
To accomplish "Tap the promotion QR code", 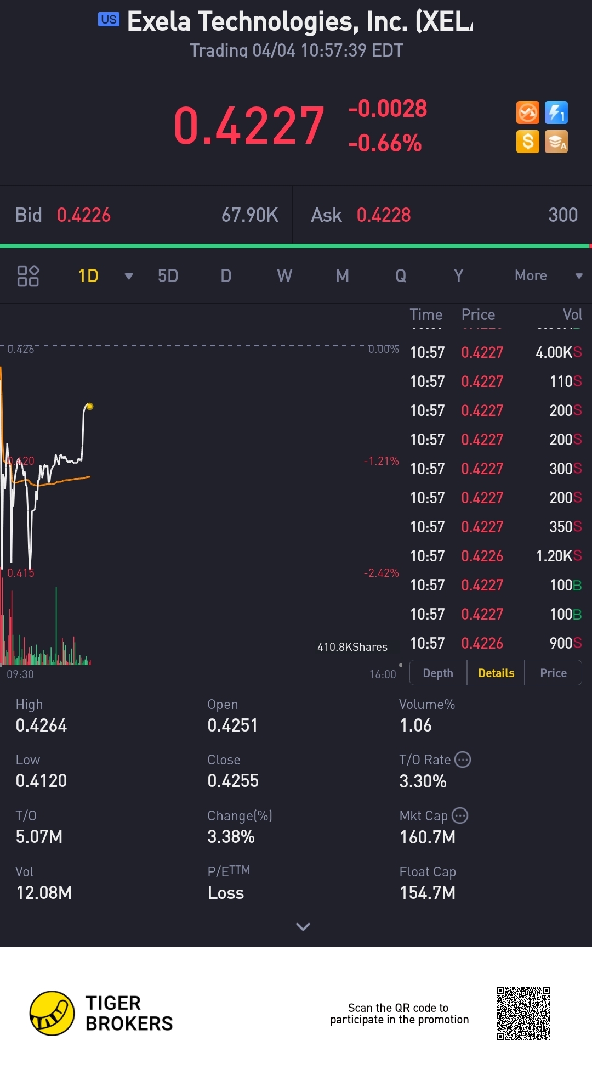I will tap(523, 1014).
